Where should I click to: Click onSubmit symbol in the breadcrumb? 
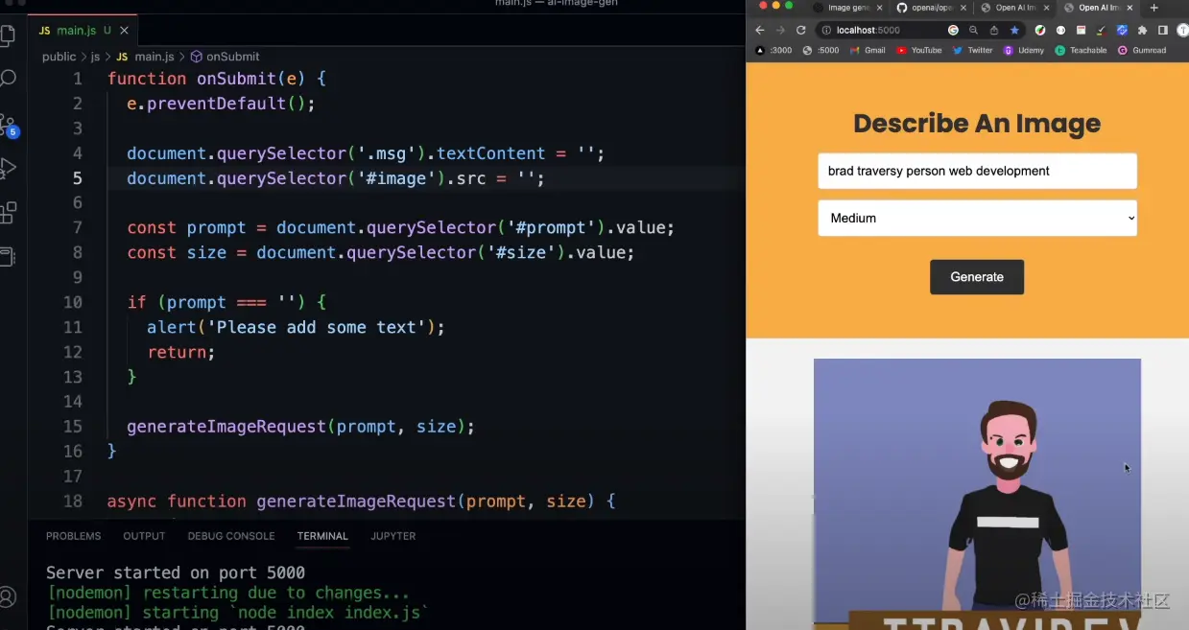pyautogui.click(x=225, y=57)
